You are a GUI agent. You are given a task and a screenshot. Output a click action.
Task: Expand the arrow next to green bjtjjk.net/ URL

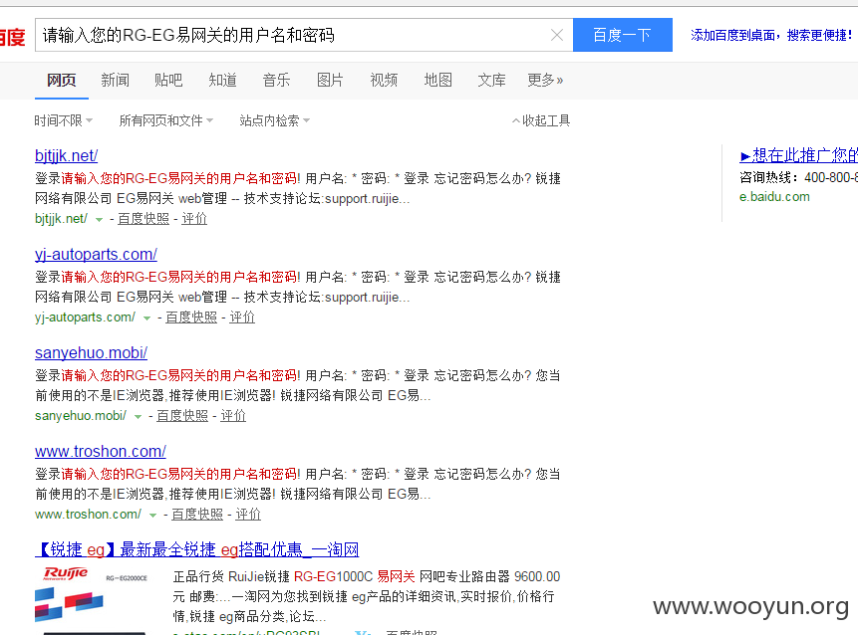coord(99,220)
